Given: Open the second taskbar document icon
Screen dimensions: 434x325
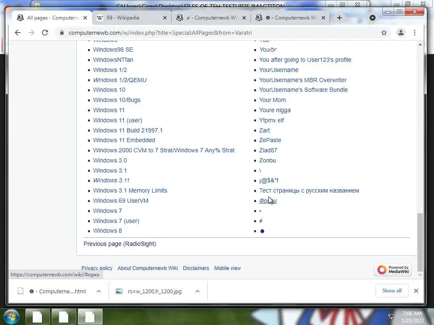Looking at the screenshot, I should [64, 317].
